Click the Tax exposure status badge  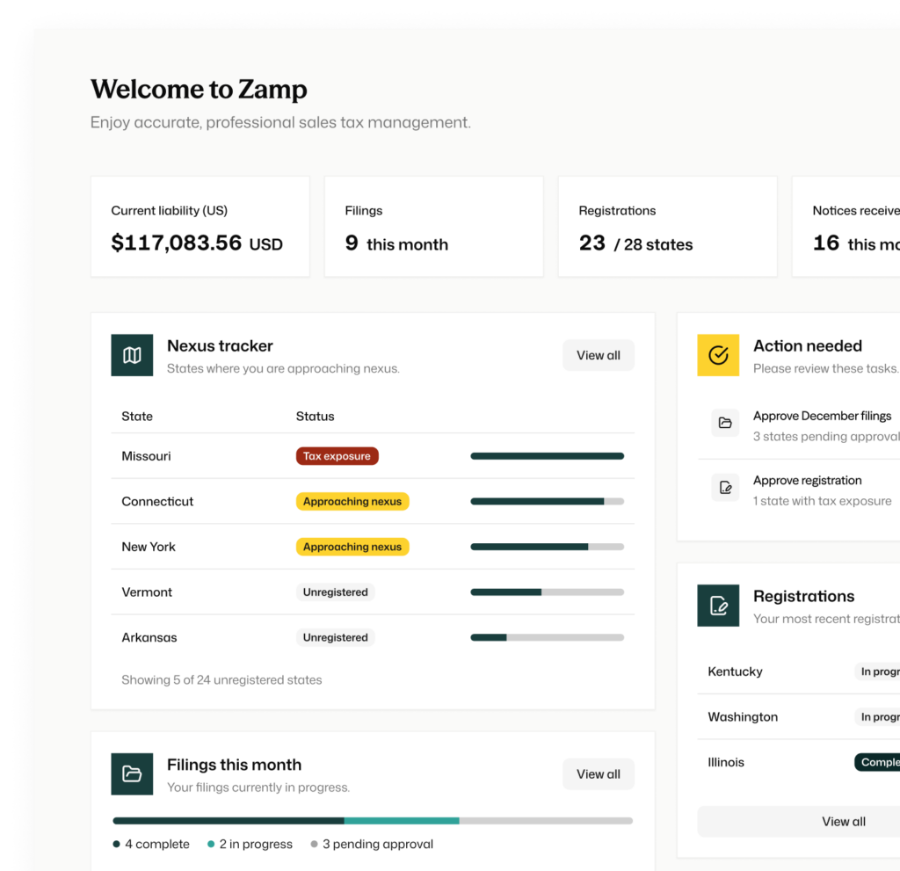coord(337,456)
